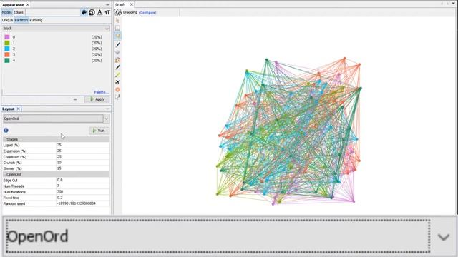The width and height of the screenshot is (458, 257).
Task: Select the Partition coloring mode
Action: point(21,20)
